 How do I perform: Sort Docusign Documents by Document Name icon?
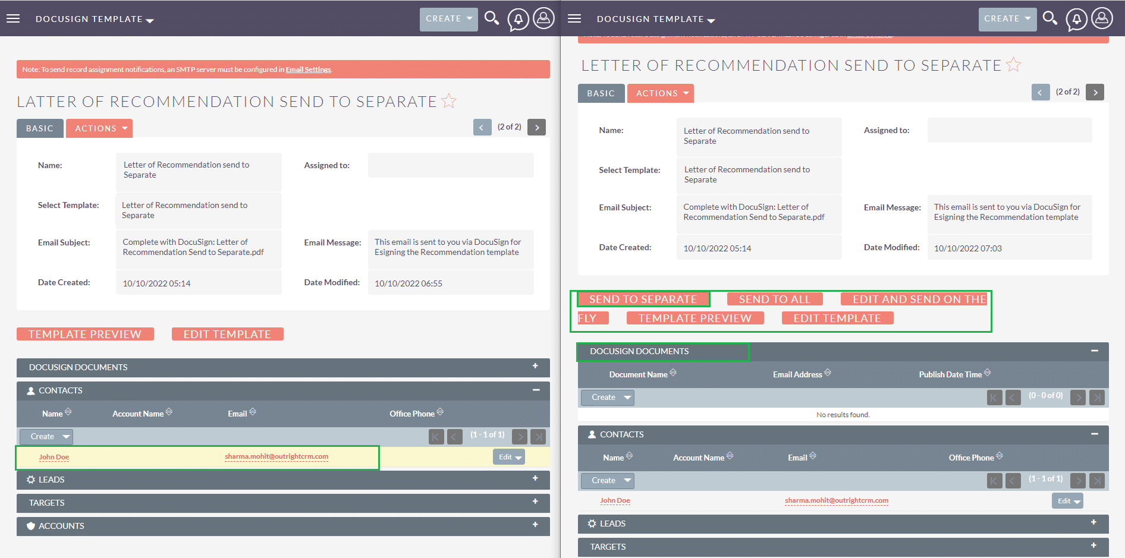point(673,373)
